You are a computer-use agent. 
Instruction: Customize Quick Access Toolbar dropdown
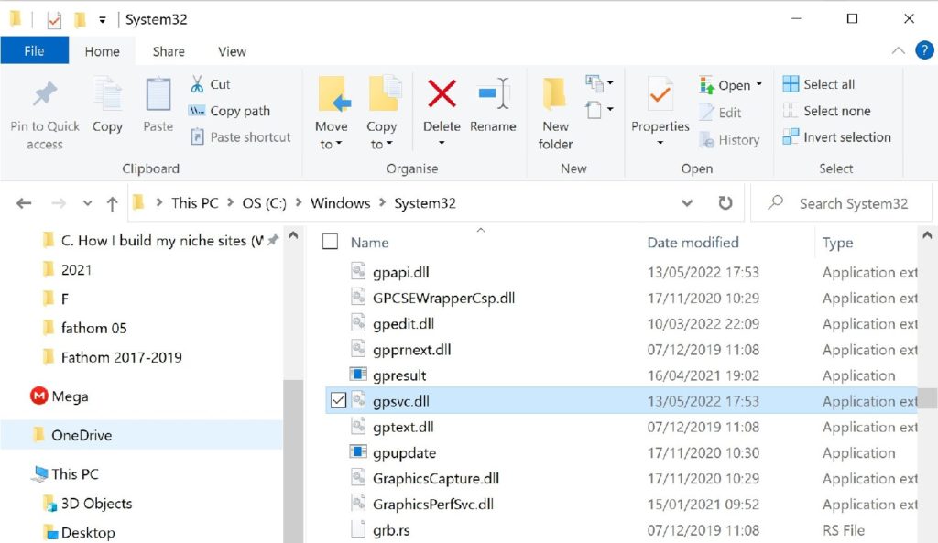[x=103, y=20]
